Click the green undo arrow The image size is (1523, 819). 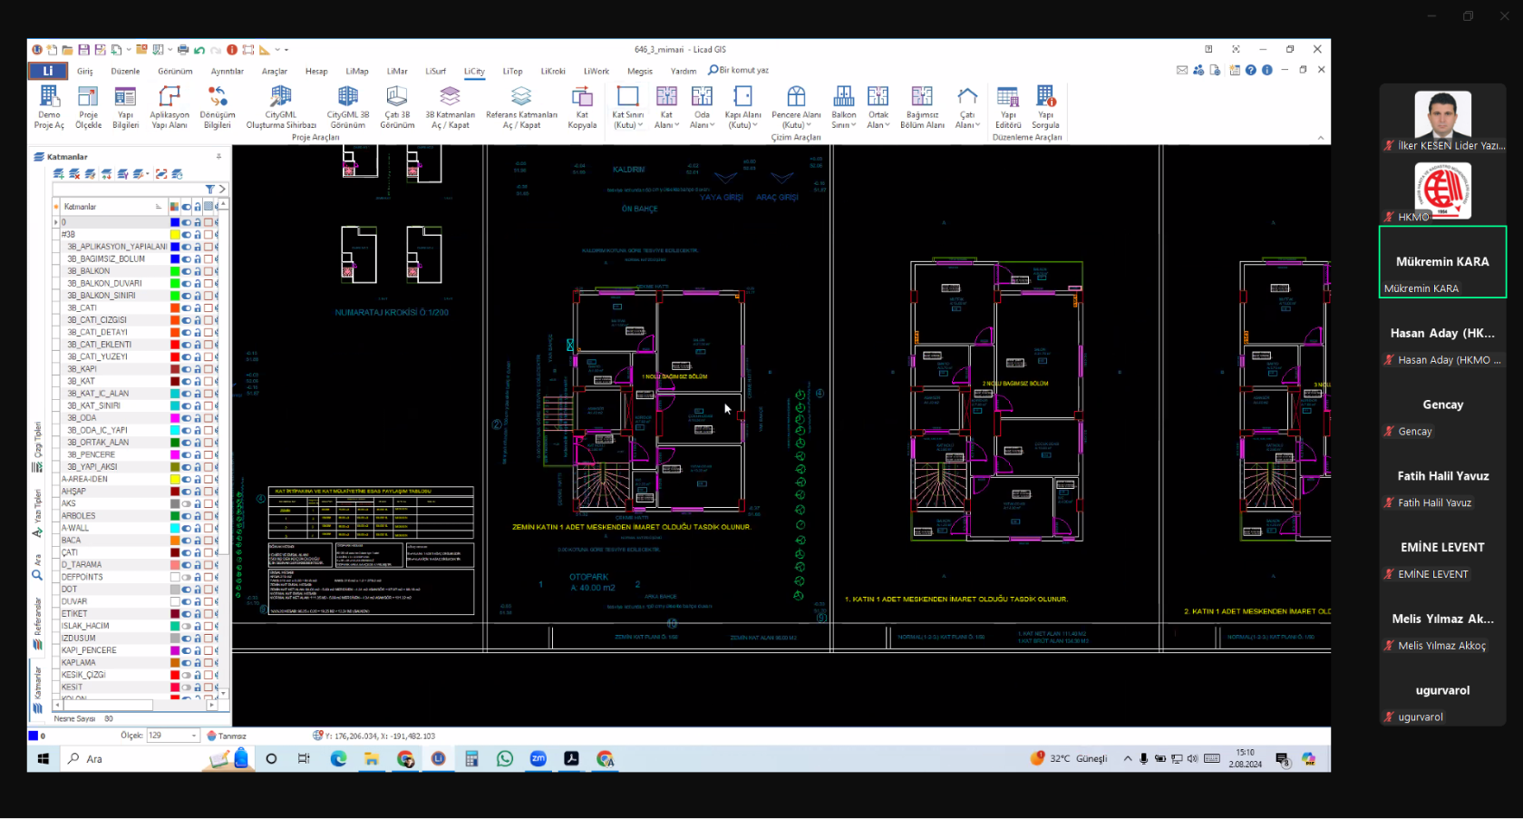click(x=199, y=50)
